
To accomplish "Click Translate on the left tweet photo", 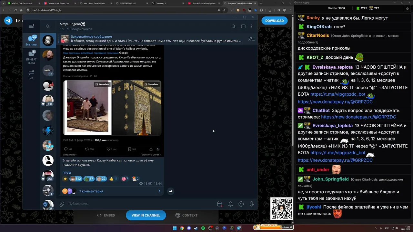I will pyautogui.click(x=102, y=84).
